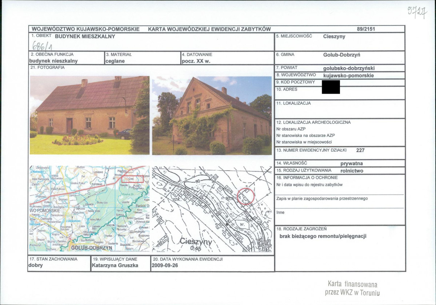The width and height of the screenshot is (436, 305).
Task: Click the front-view building photograph
Action: coord(89,115)
